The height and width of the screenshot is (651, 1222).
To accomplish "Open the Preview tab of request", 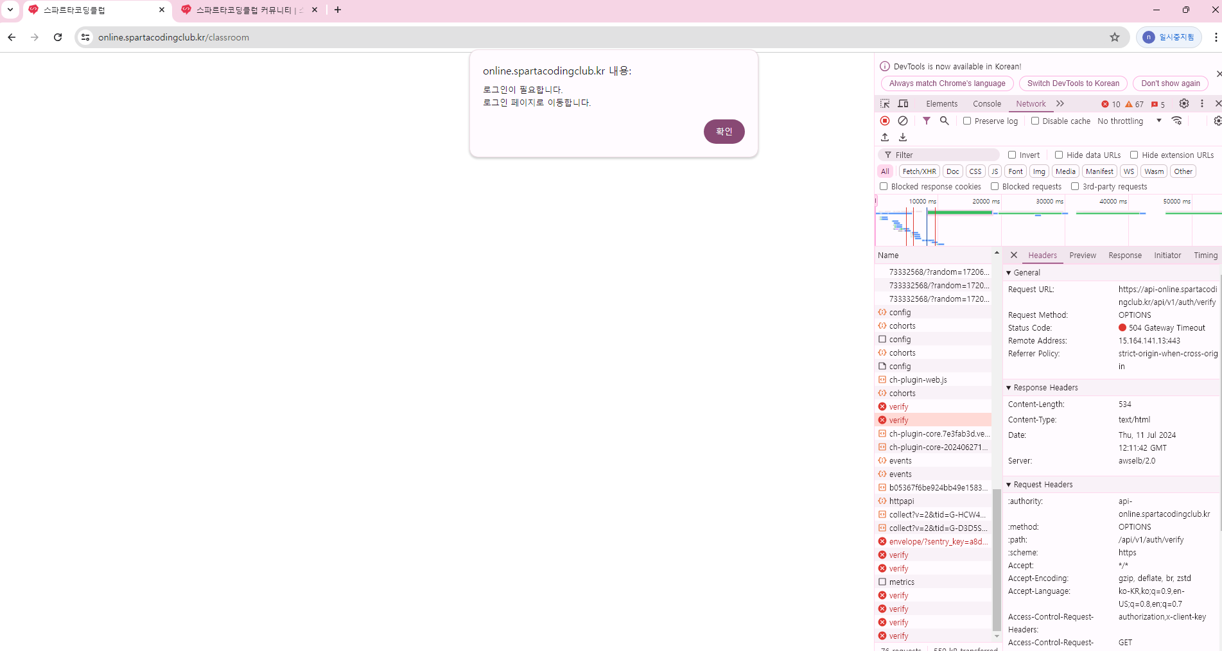I will (1083, 255).
